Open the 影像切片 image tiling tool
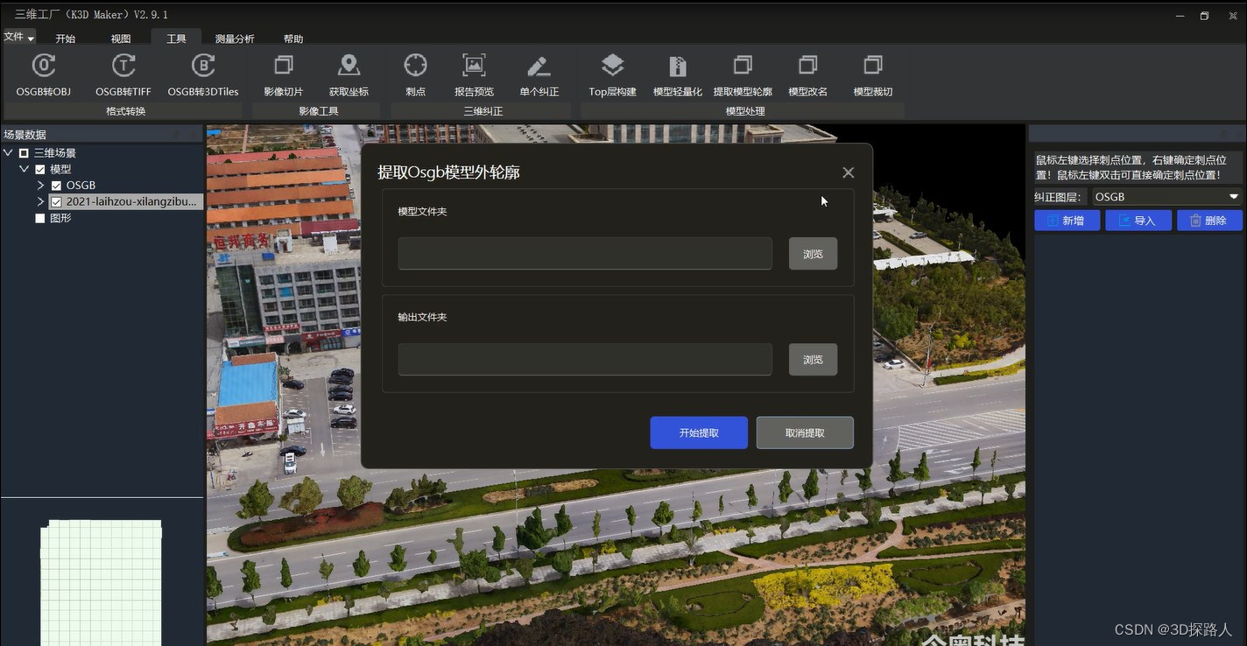Screen dimensions: 1247x646 284,74
